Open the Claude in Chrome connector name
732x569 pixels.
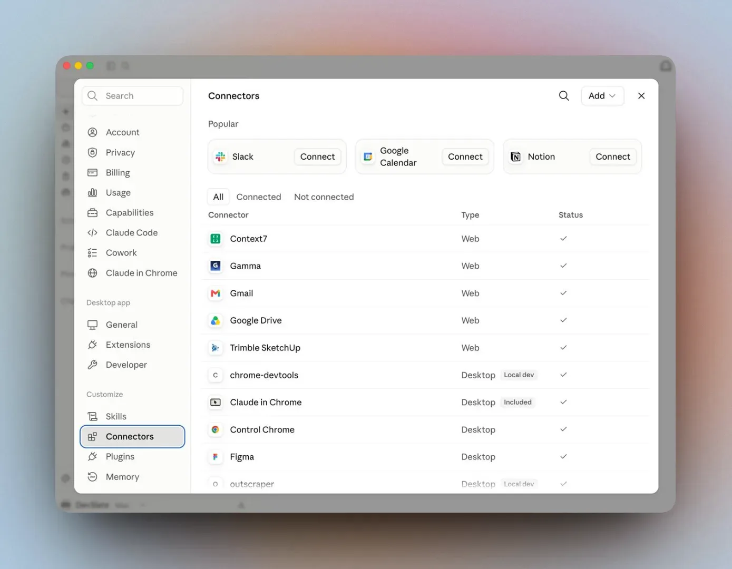(266, 403)
